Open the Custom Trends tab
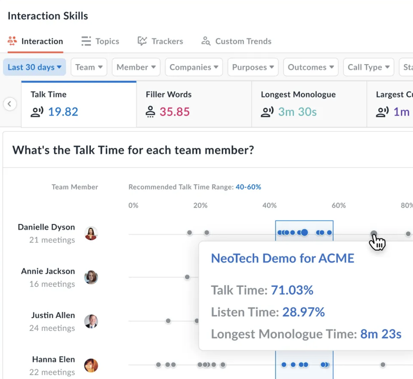Screen dimensions: 413x379 tap(236, 41)
